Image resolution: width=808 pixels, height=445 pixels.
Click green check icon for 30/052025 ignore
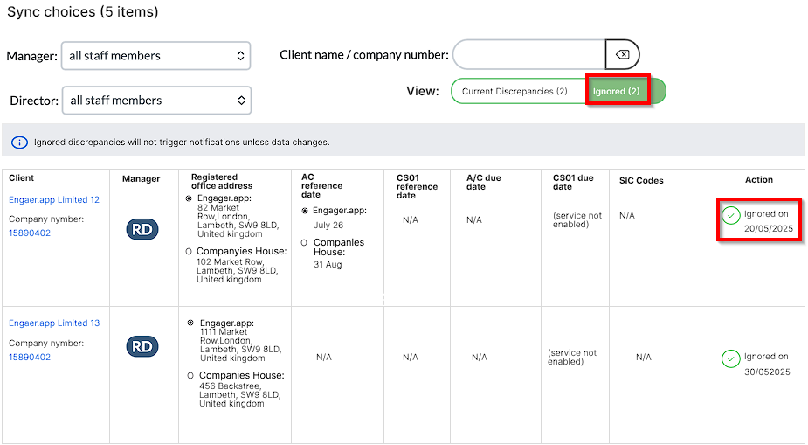tap(730, 358)
